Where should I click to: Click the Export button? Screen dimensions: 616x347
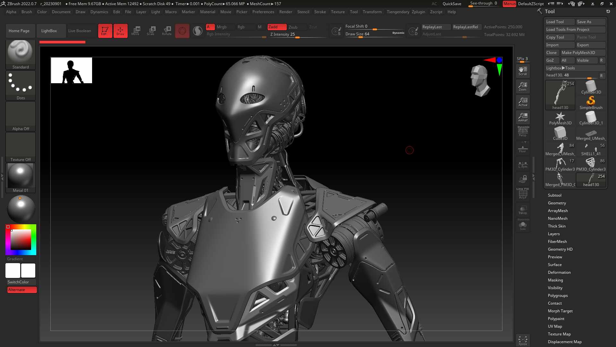point(591,45)
